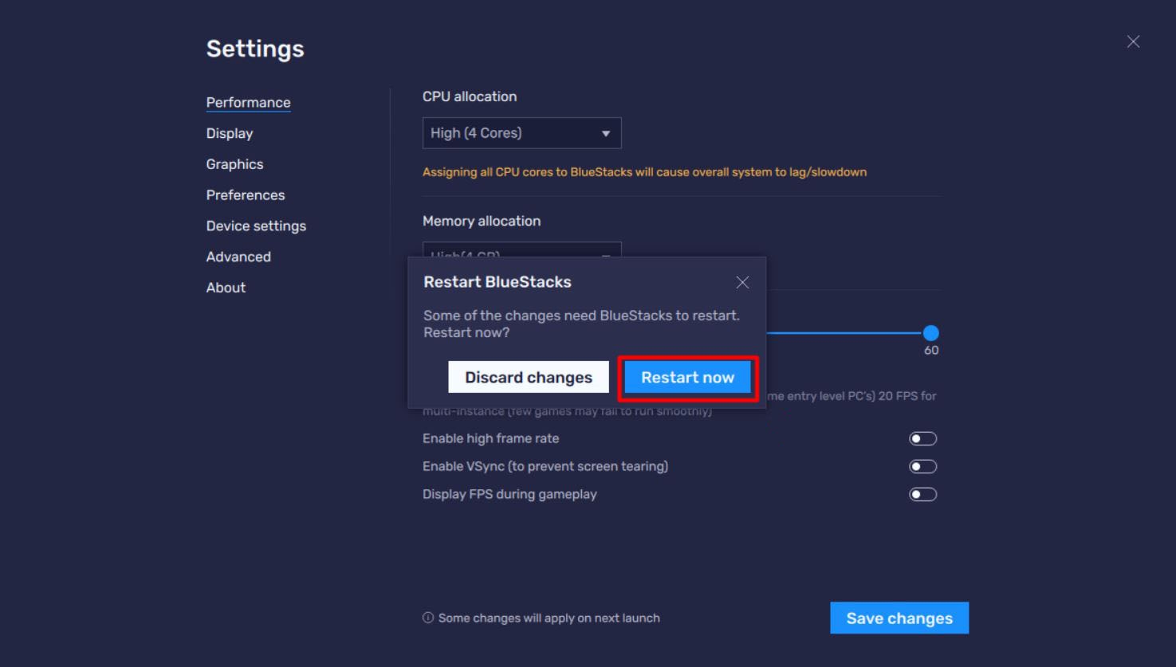Enable high frame rate toggle
This screenshot has width=1176, height=667.
922,439
